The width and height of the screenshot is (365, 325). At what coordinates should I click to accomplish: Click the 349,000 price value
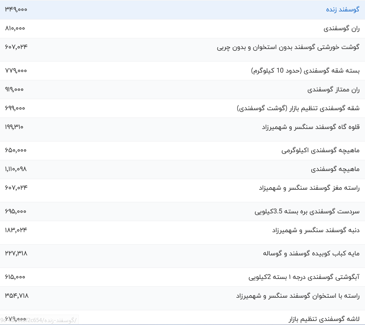pos(15,10)
